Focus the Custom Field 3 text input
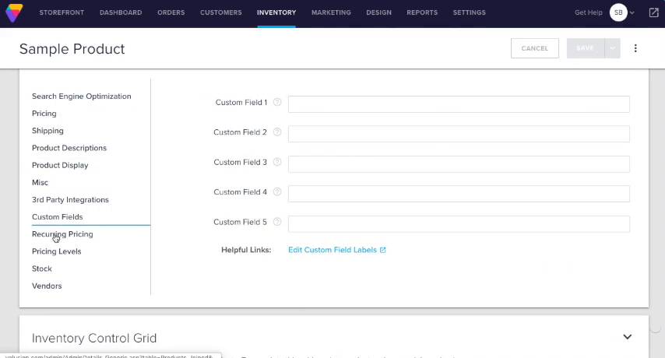 459,163
